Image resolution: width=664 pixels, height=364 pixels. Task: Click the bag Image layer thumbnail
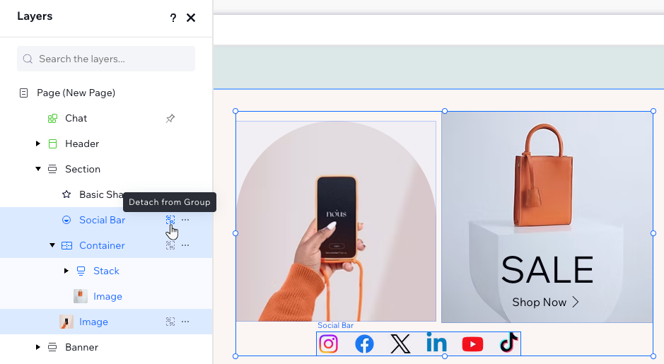pos(81,296)
